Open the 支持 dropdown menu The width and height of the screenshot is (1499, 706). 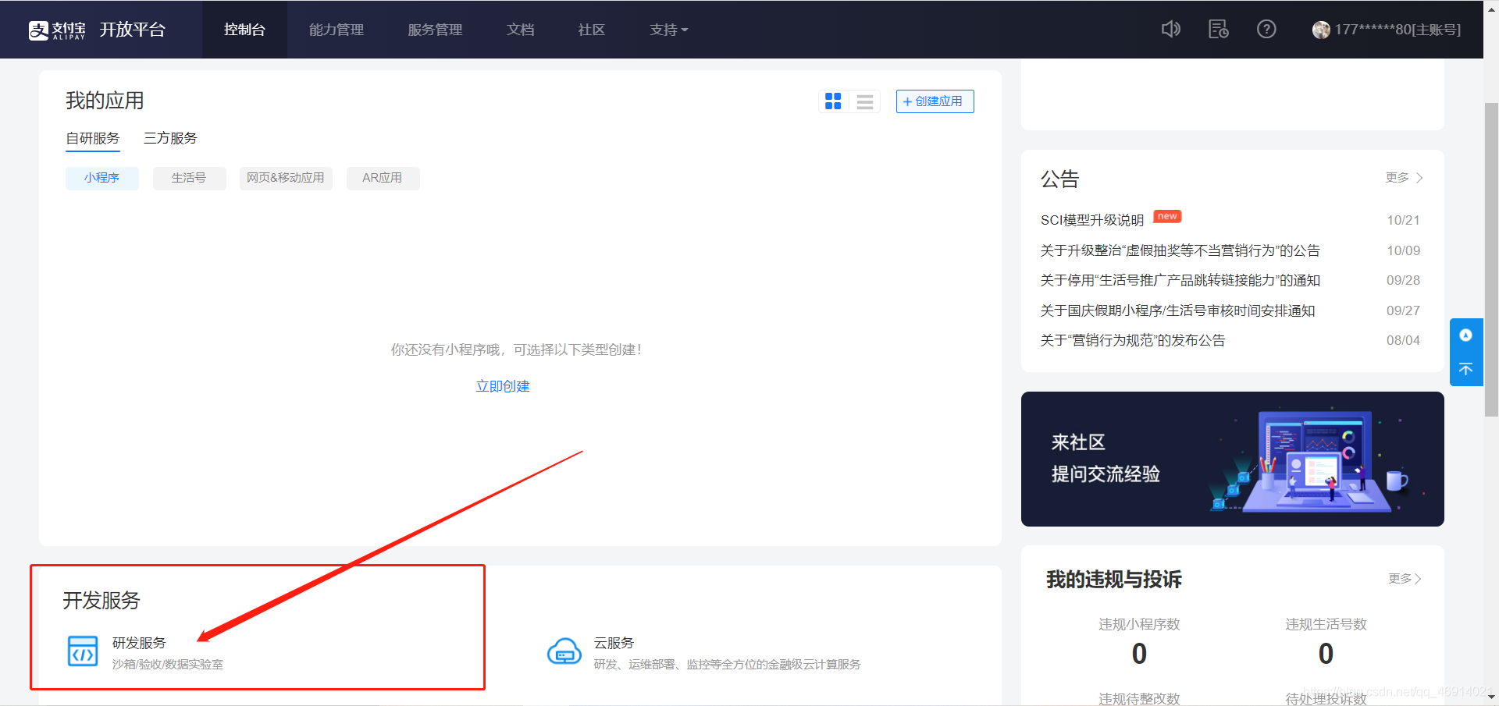click(669, 30)
